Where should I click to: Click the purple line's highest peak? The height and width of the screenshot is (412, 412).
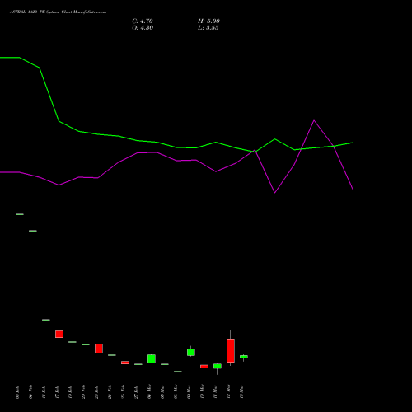314,120
